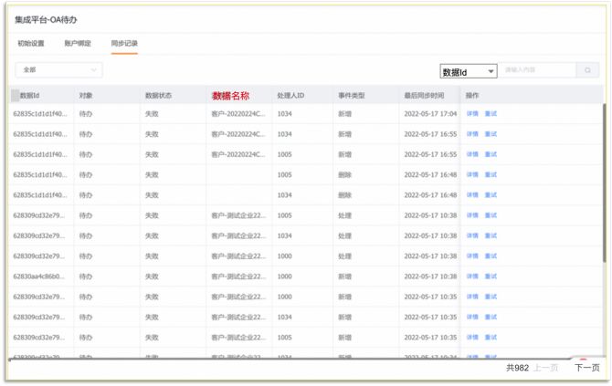Image resolution: width=612 pixels, height=386 pixels.
Task: Click 重试 on 16:48 删除 record, handler 1034
Action: tap(491, 195)
